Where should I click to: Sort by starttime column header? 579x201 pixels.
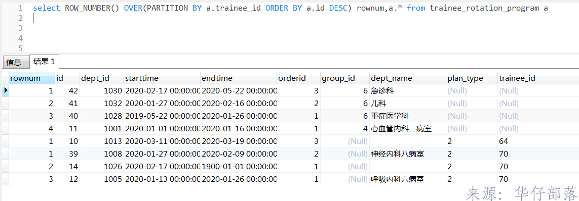pyautogui.click(x=162, y=78)
